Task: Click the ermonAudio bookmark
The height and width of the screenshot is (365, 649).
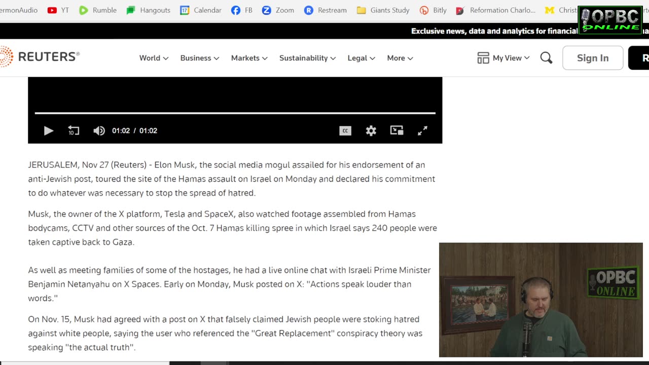Action: click(x=19, y=10)
